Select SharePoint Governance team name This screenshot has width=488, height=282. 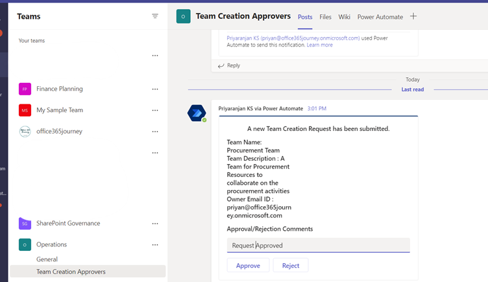pos(68,223)
